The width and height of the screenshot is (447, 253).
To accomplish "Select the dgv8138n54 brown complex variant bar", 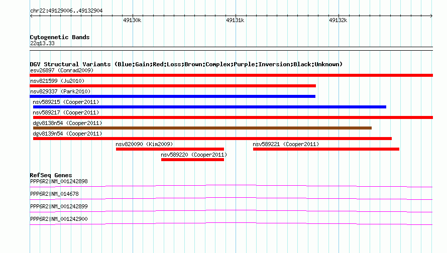I will [202, 128].
